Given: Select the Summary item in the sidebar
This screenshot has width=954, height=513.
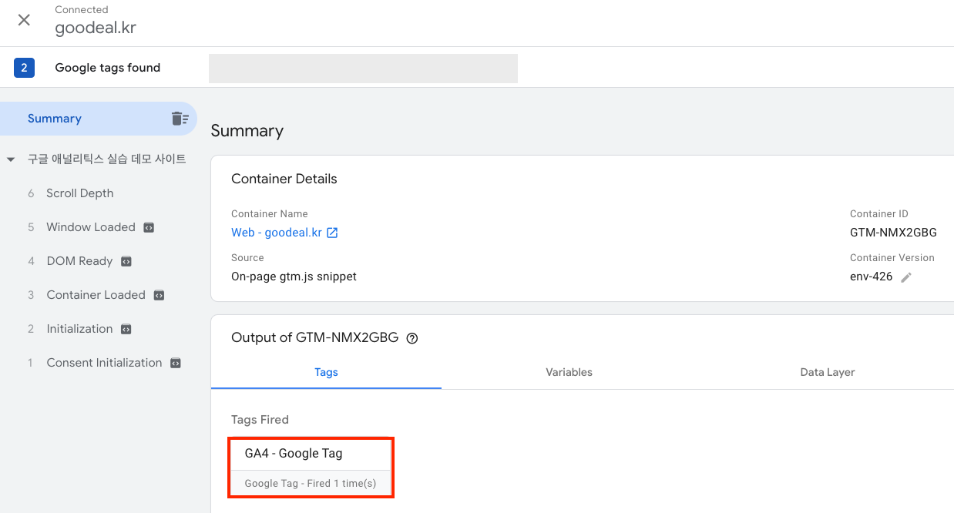Looking at the screenshot, I should (55, 119).
